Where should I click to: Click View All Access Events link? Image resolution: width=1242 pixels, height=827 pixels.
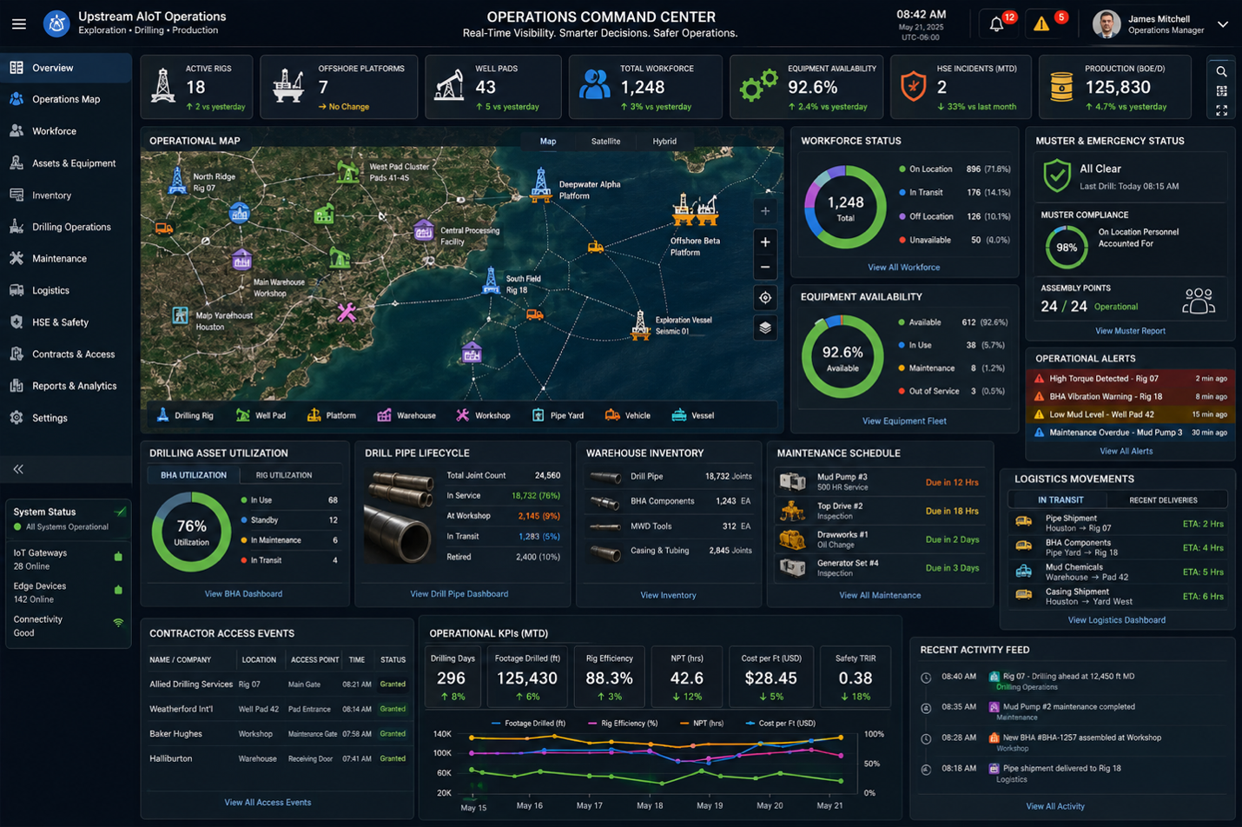click(268, 803)
